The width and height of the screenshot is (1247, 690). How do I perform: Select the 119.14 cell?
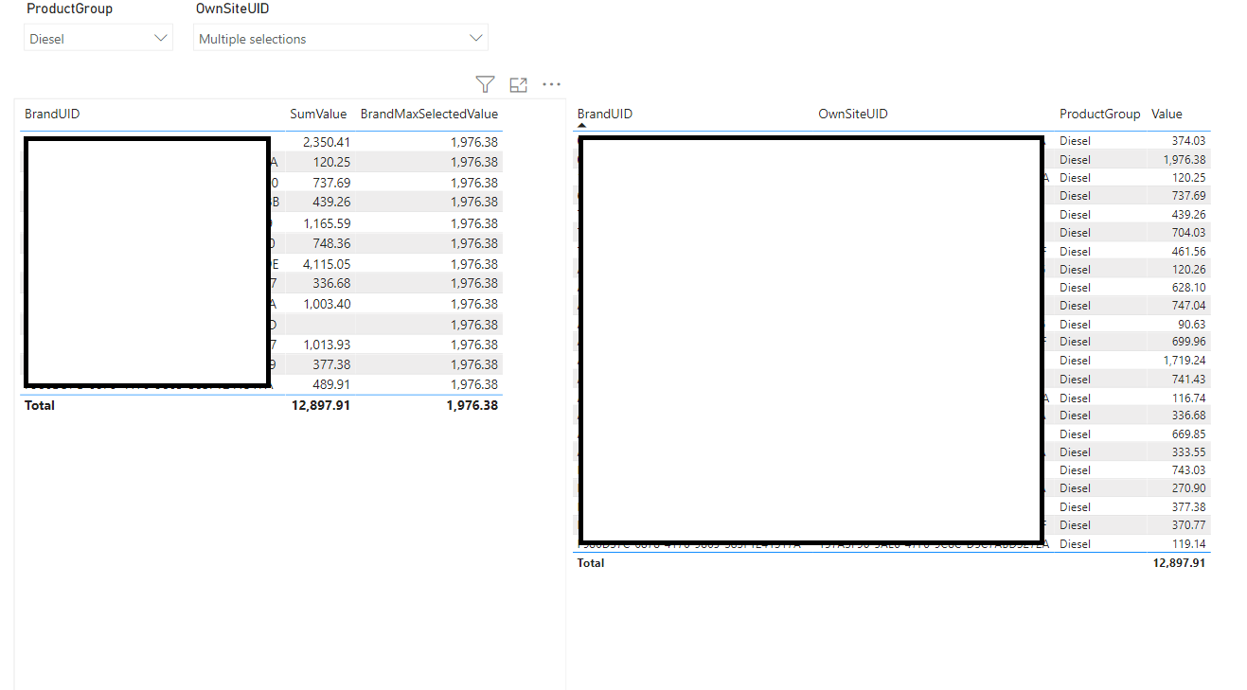pyautogui.click(x=1188, y=544)
